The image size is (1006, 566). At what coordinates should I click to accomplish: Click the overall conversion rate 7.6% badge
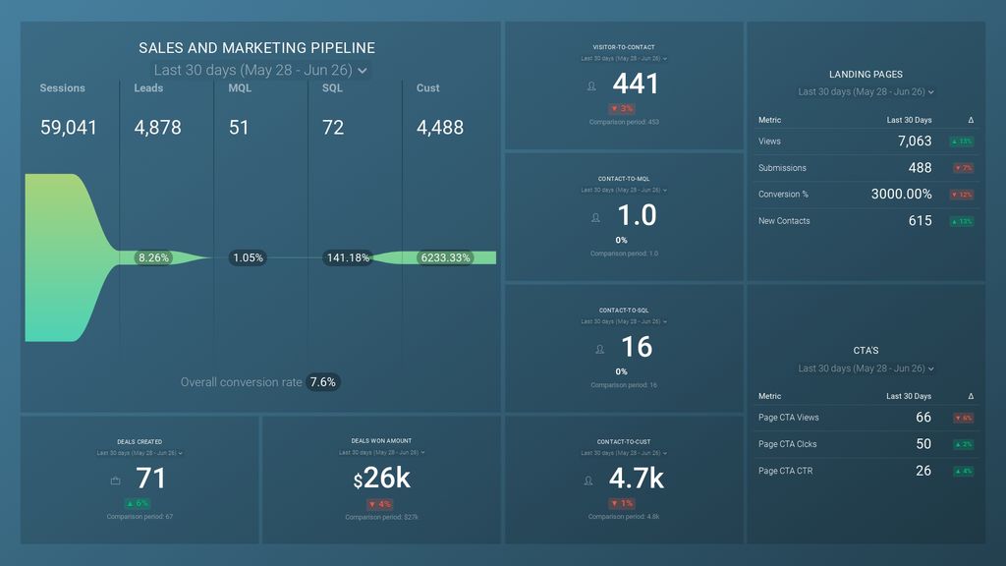click(x=322, y=382)
